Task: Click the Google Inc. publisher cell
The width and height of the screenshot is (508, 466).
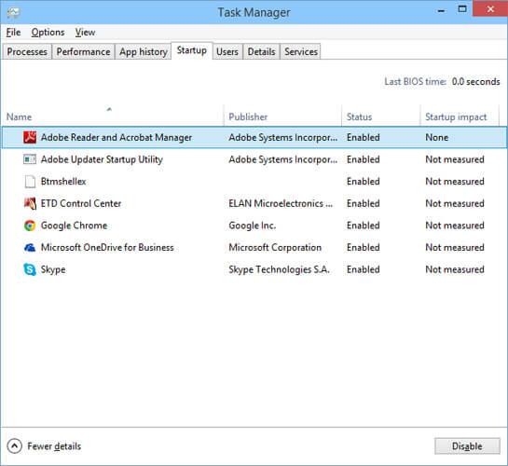Action: click(x=253, y=226)
